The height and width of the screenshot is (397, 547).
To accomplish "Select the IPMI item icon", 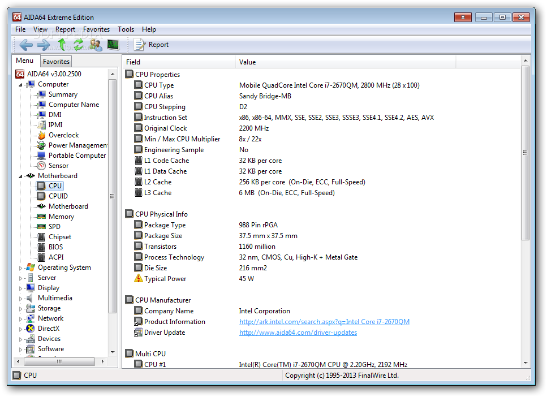I will [x=41, y=125].
